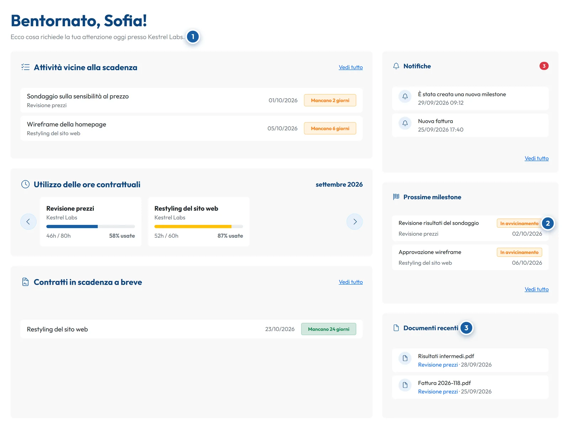
Task: Open Revisione prezzi link under Risultati intermedi.pdf
Action: click(438, 365)
